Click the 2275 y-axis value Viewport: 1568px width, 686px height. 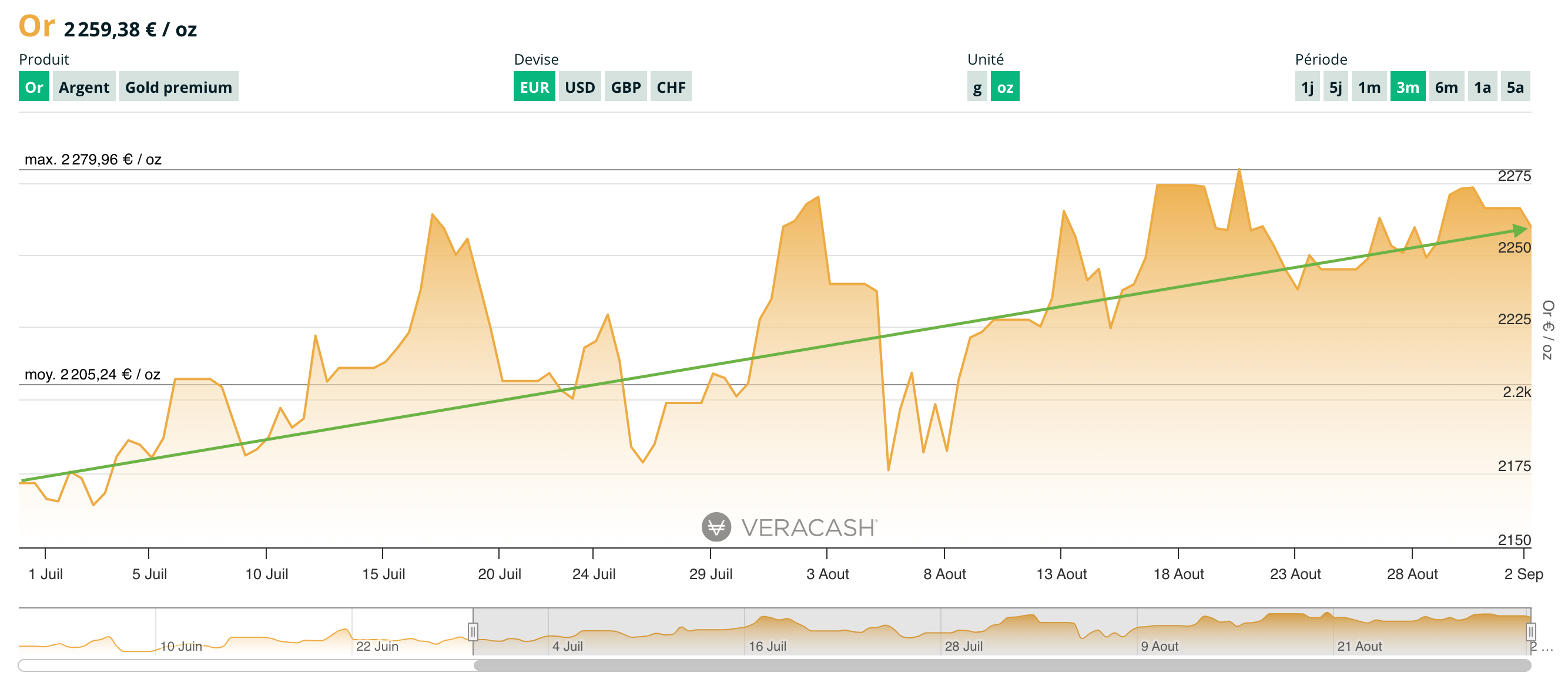1514,176
